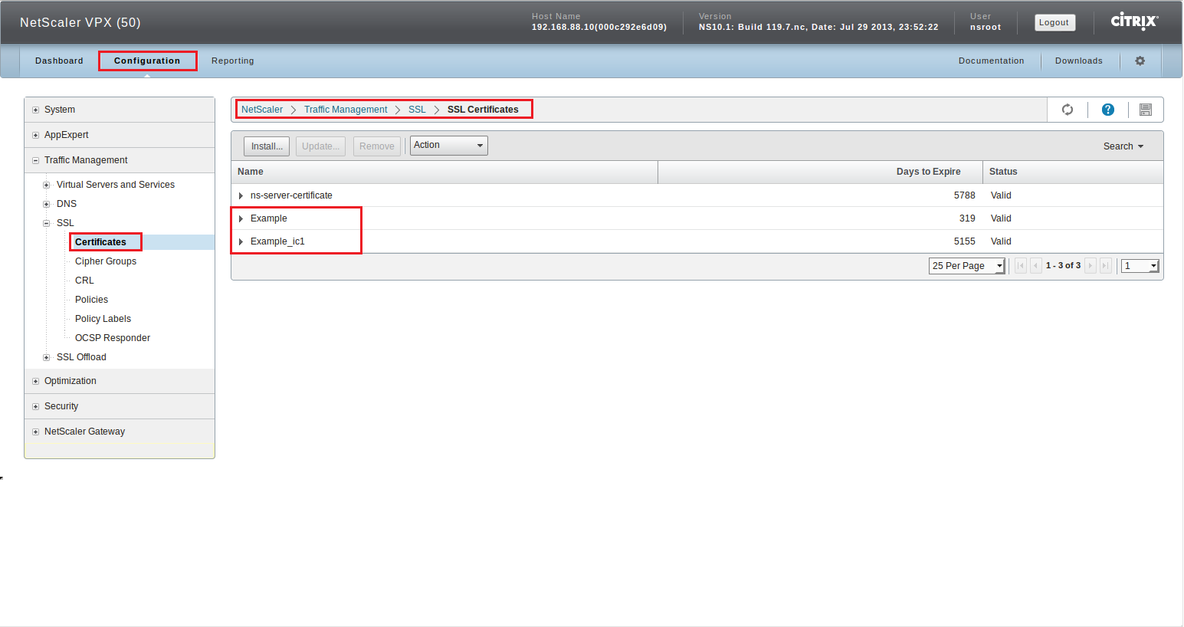Viewport: 1184px width, 627px height.
Task: Switch to the Configuration tab
Action: pos(147,61)
